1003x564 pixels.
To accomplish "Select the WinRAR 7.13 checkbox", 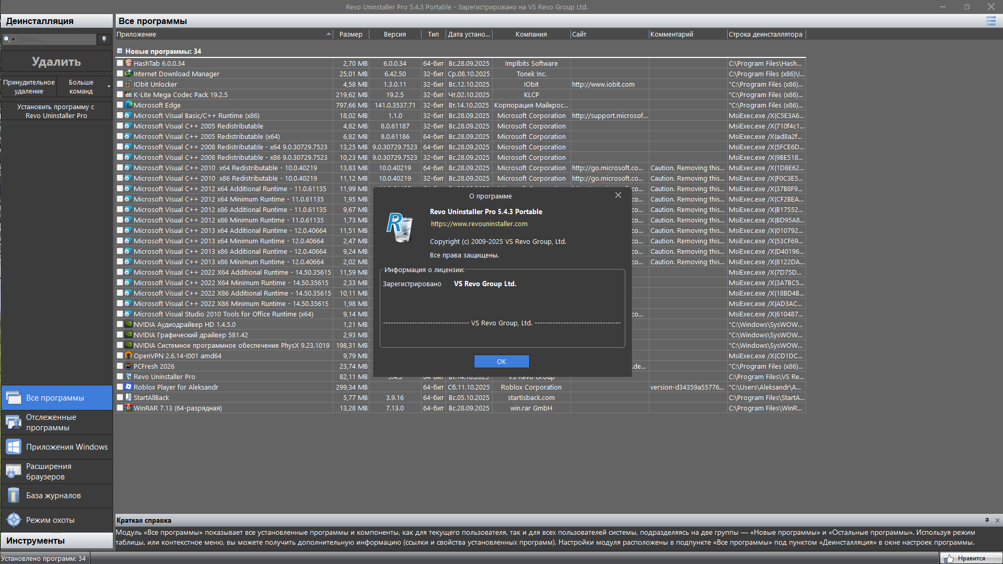I will (x=120, y=408).
